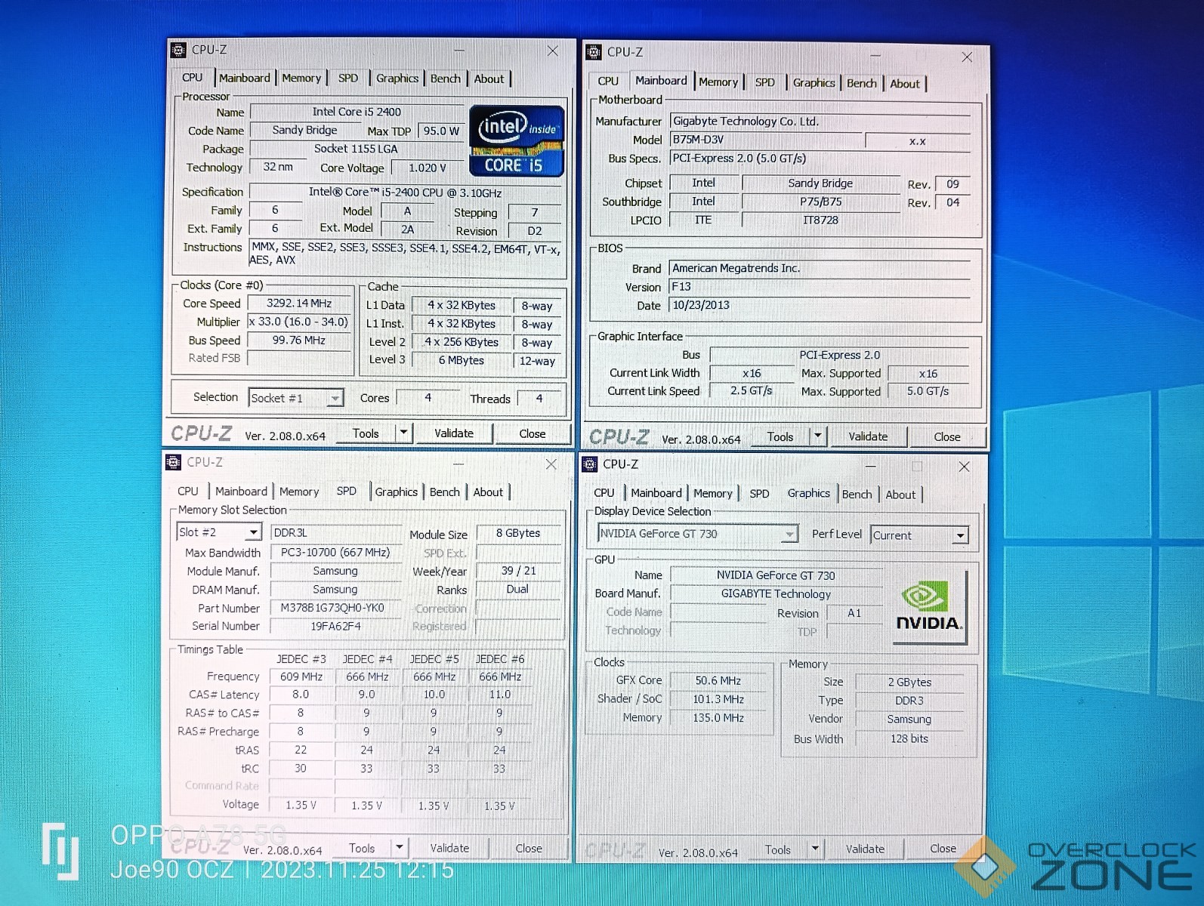Open About tab in the Gigabyte mainboard window

904,84
